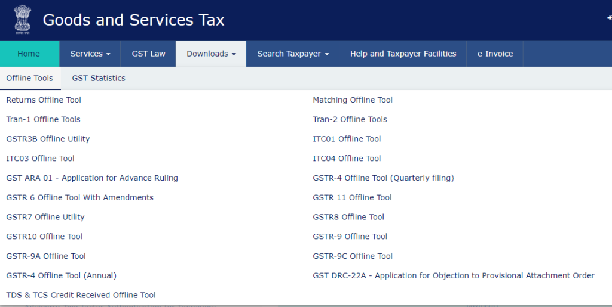Open GSTR3B Offline Utility link

coord(48,139)
